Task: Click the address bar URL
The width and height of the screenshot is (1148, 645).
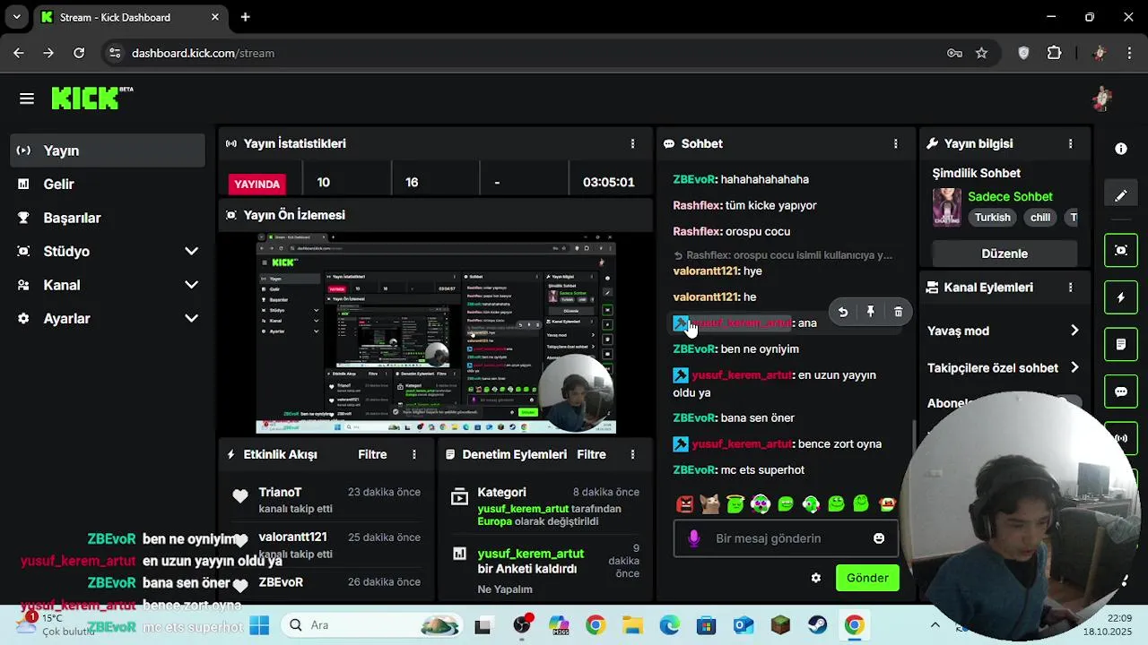Action: (x=203, y=53)
